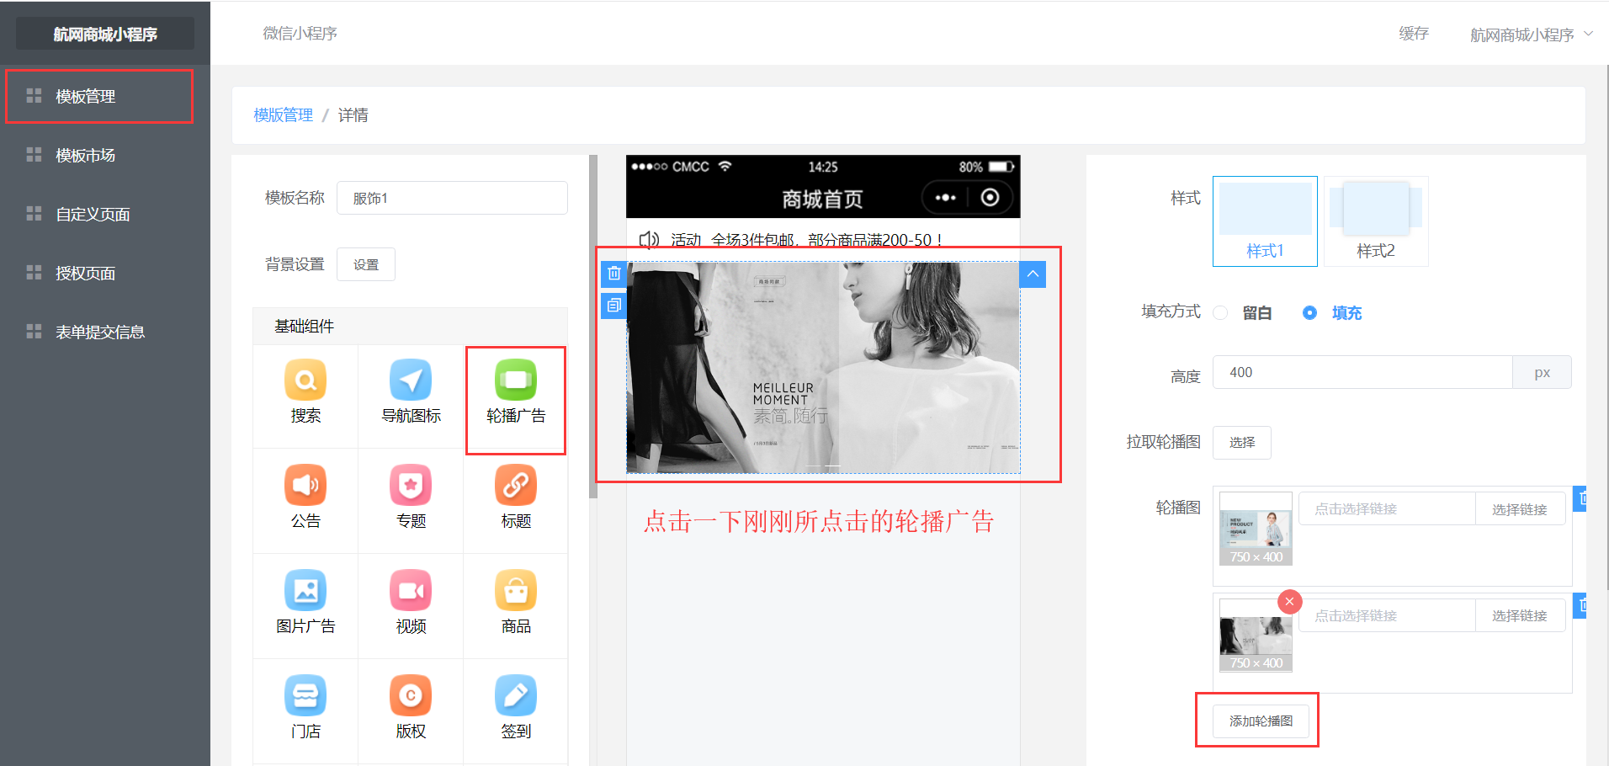Click the 缓存 cache link
The image size is (1609, 766).
click(1414, 34)
